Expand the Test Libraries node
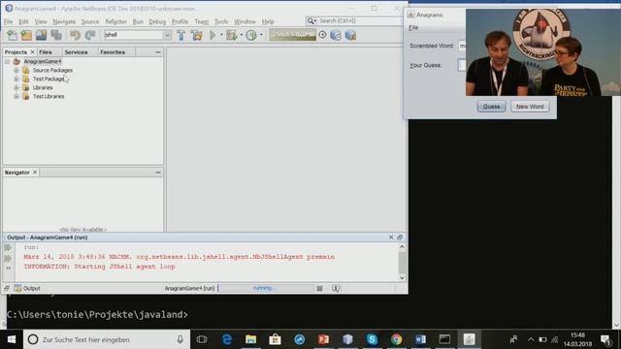Image resolution: width=621 pixels, height=349 pixels. pyautogui.click(x=16, y=96)
